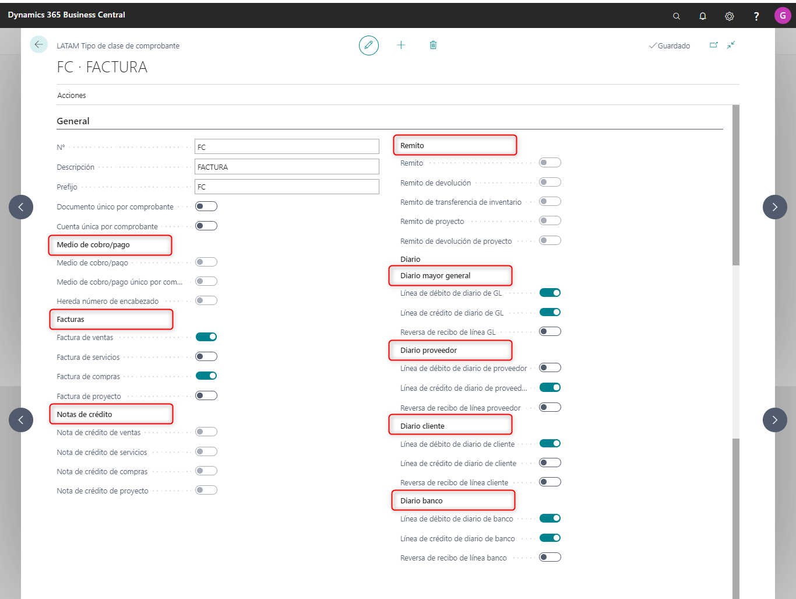The image size is (796, 599).
Task: Click the lower right next arrow
Action: click(775, 420)
